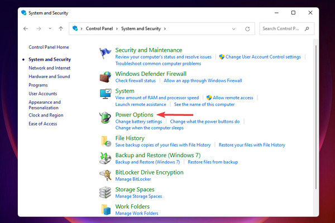Click Manage Storage Spaces
This screenshot has width=335, height=223.
pos(138,196)
